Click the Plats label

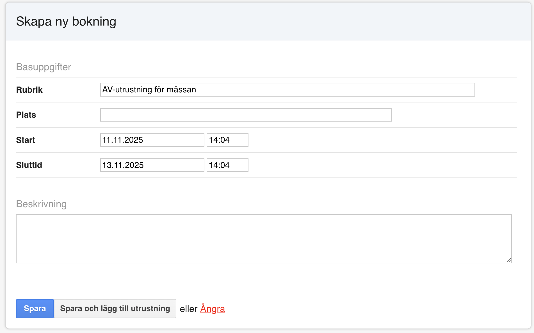pyautogui.click(x=26, y=115)
